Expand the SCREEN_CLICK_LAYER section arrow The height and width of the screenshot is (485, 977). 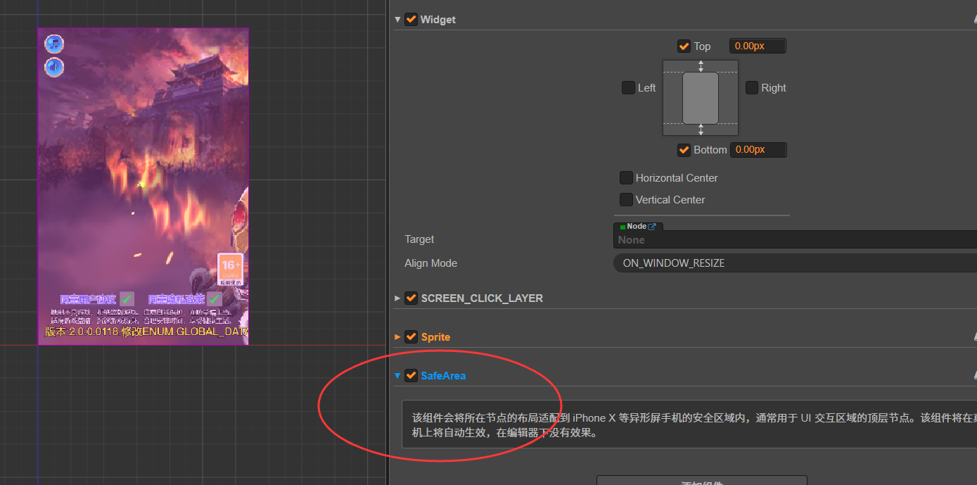[398, 298]
